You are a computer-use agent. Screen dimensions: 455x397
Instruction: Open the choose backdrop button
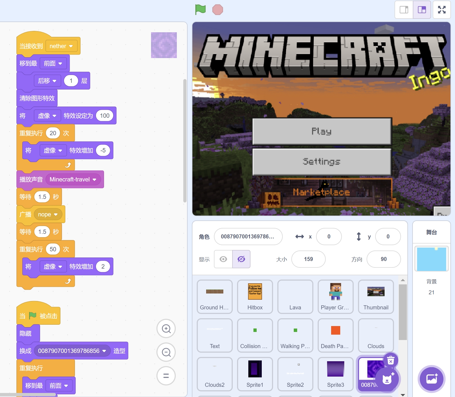(x=431, y=379)
